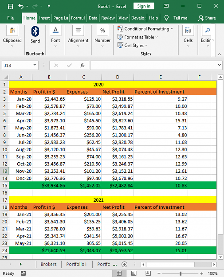Switch to Normal view icon
Viewport: 224px width, 277px height.
pos(119,273)
